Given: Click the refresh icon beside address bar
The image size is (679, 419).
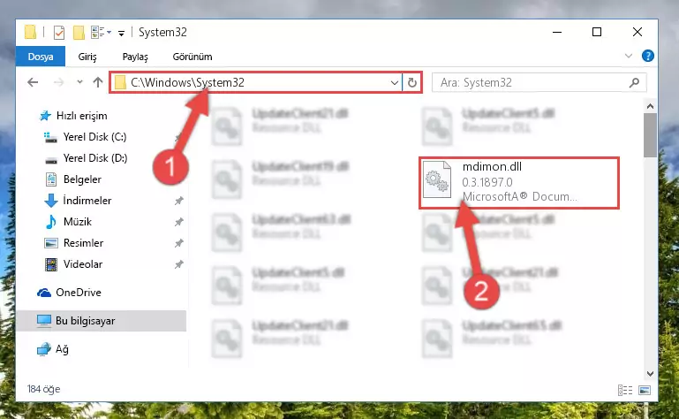Looking at the screenshot, I should click(411, 82).
